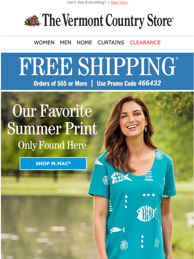Browse the CURTAINS section
The image size is (194, 259).
click(x=111, y=42)
